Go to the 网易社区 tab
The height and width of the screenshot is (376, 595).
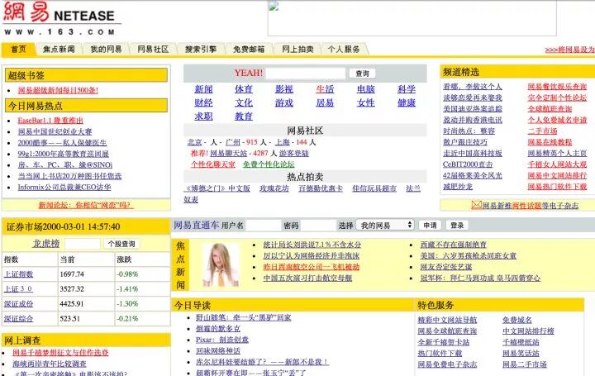153,50
